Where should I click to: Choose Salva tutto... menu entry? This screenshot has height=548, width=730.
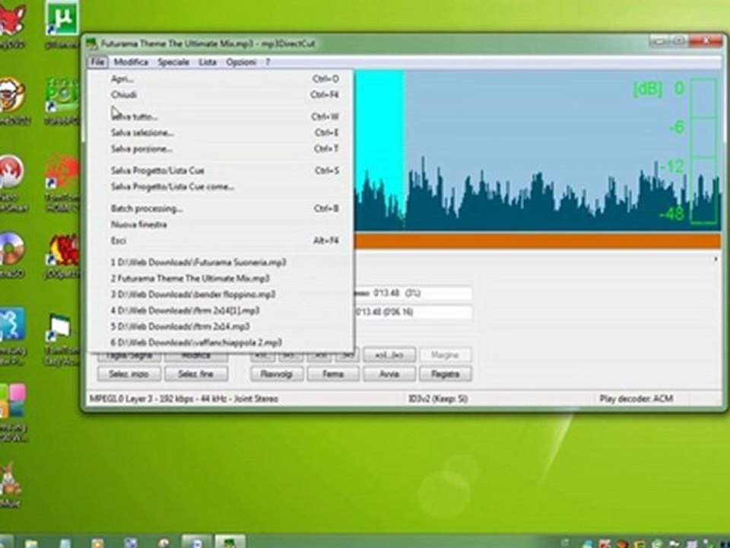tap(221, 116)
